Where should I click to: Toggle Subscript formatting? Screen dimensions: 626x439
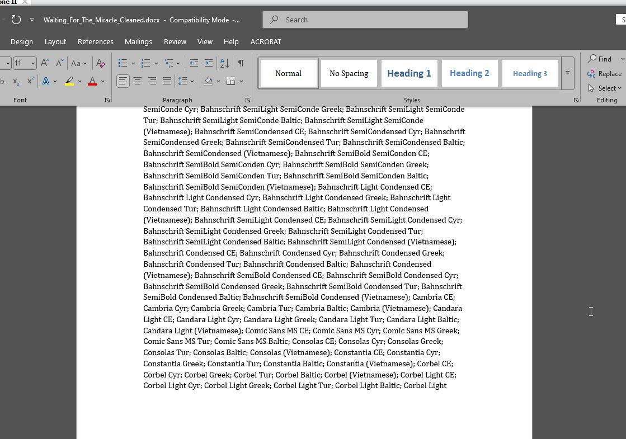tap(16, 82)
